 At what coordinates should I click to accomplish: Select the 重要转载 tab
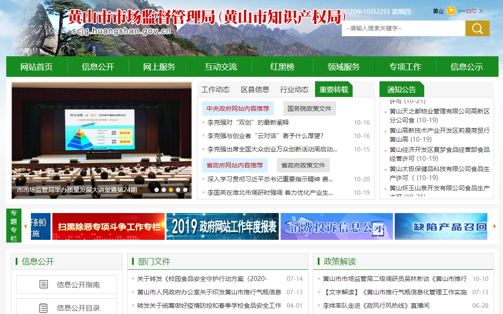point(334,89)
